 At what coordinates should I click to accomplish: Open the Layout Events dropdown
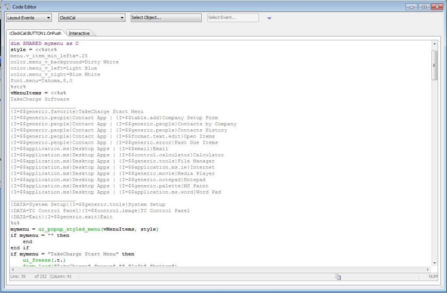coord(29,18)
